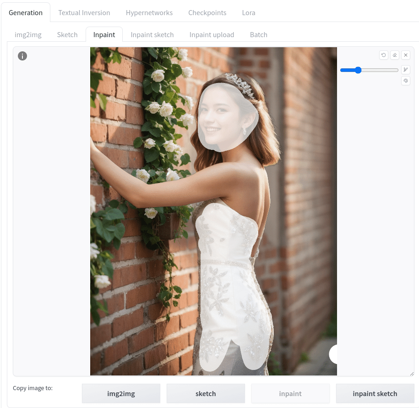Copy image to inpaint sketch button
This screenshot has width=419, height=408.
(x=375, y=393)
